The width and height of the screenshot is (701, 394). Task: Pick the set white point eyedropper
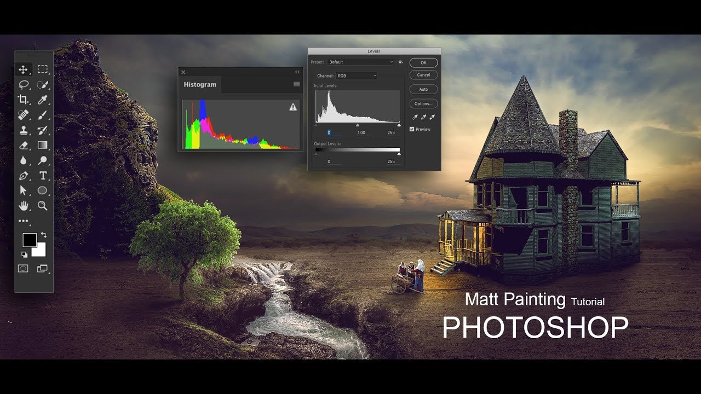click(x=432, y=117)
